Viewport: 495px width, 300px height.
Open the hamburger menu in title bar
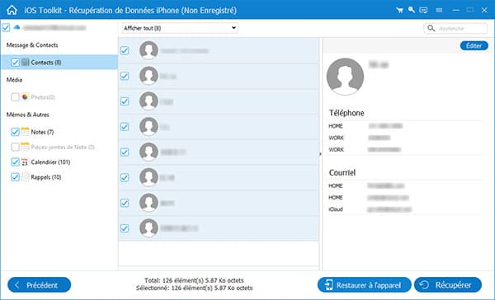pyautogui.click(x=439, y=11)
